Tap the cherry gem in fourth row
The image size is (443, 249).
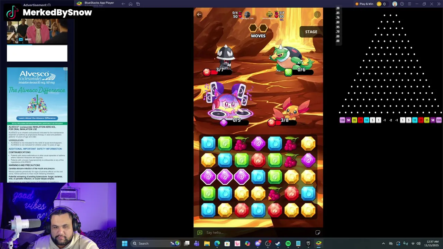(275, 193)
